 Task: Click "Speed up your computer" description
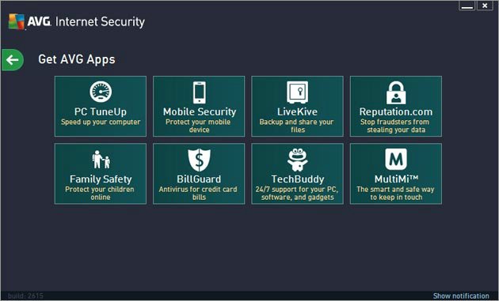(x=101, y=122)
